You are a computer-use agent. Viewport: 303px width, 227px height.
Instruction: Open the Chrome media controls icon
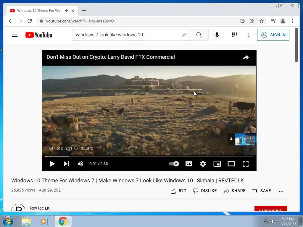(273, 21)
